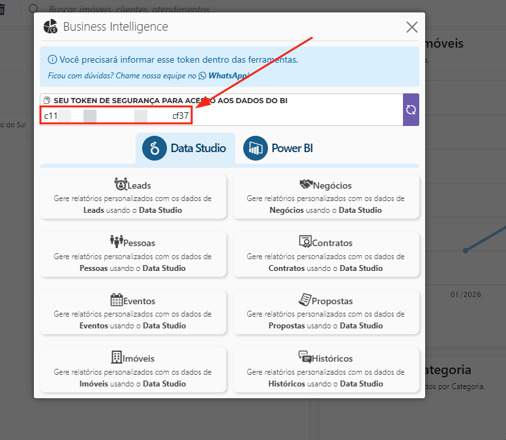Open WhatsApp support link

tap(223, 76)
